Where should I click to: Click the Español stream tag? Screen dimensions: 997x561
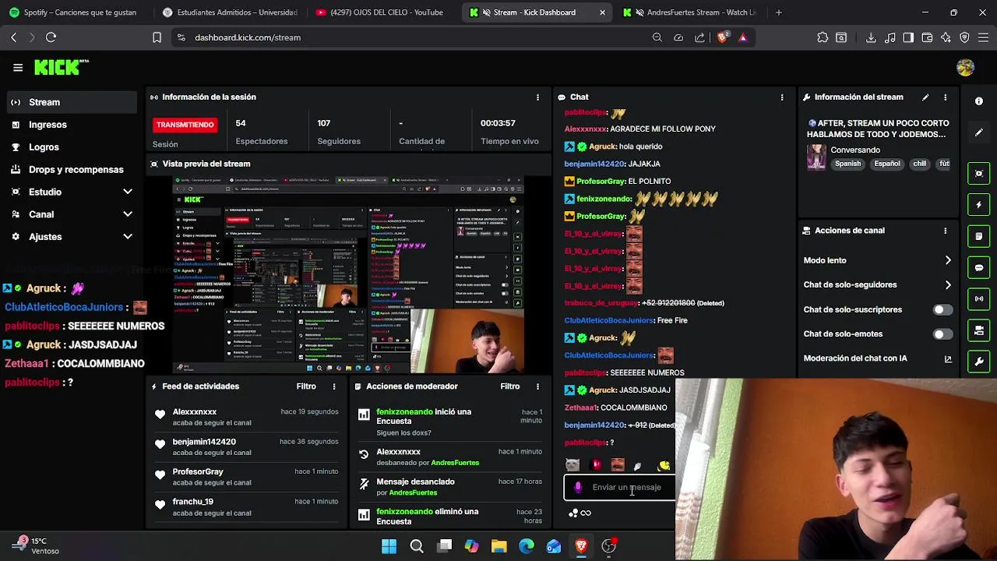click(x=886, y=164)
